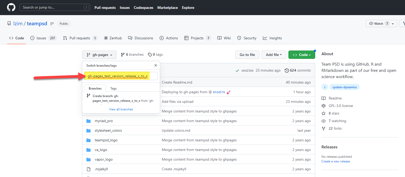Click the system-dynamics topic tag

click(x=345, y=87)
